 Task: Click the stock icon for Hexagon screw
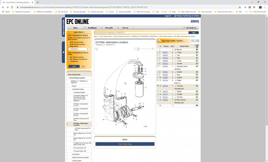coord(197,66)
